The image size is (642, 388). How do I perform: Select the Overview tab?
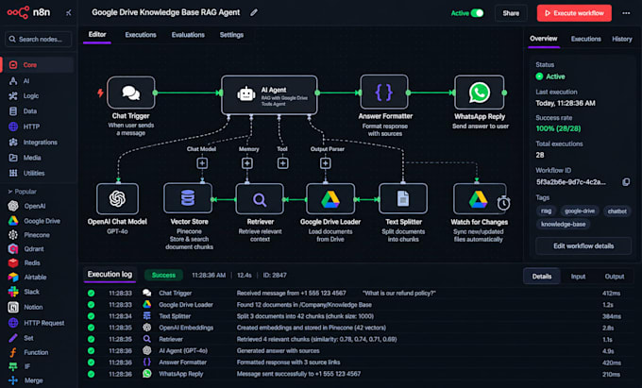[x=543, y=39]
